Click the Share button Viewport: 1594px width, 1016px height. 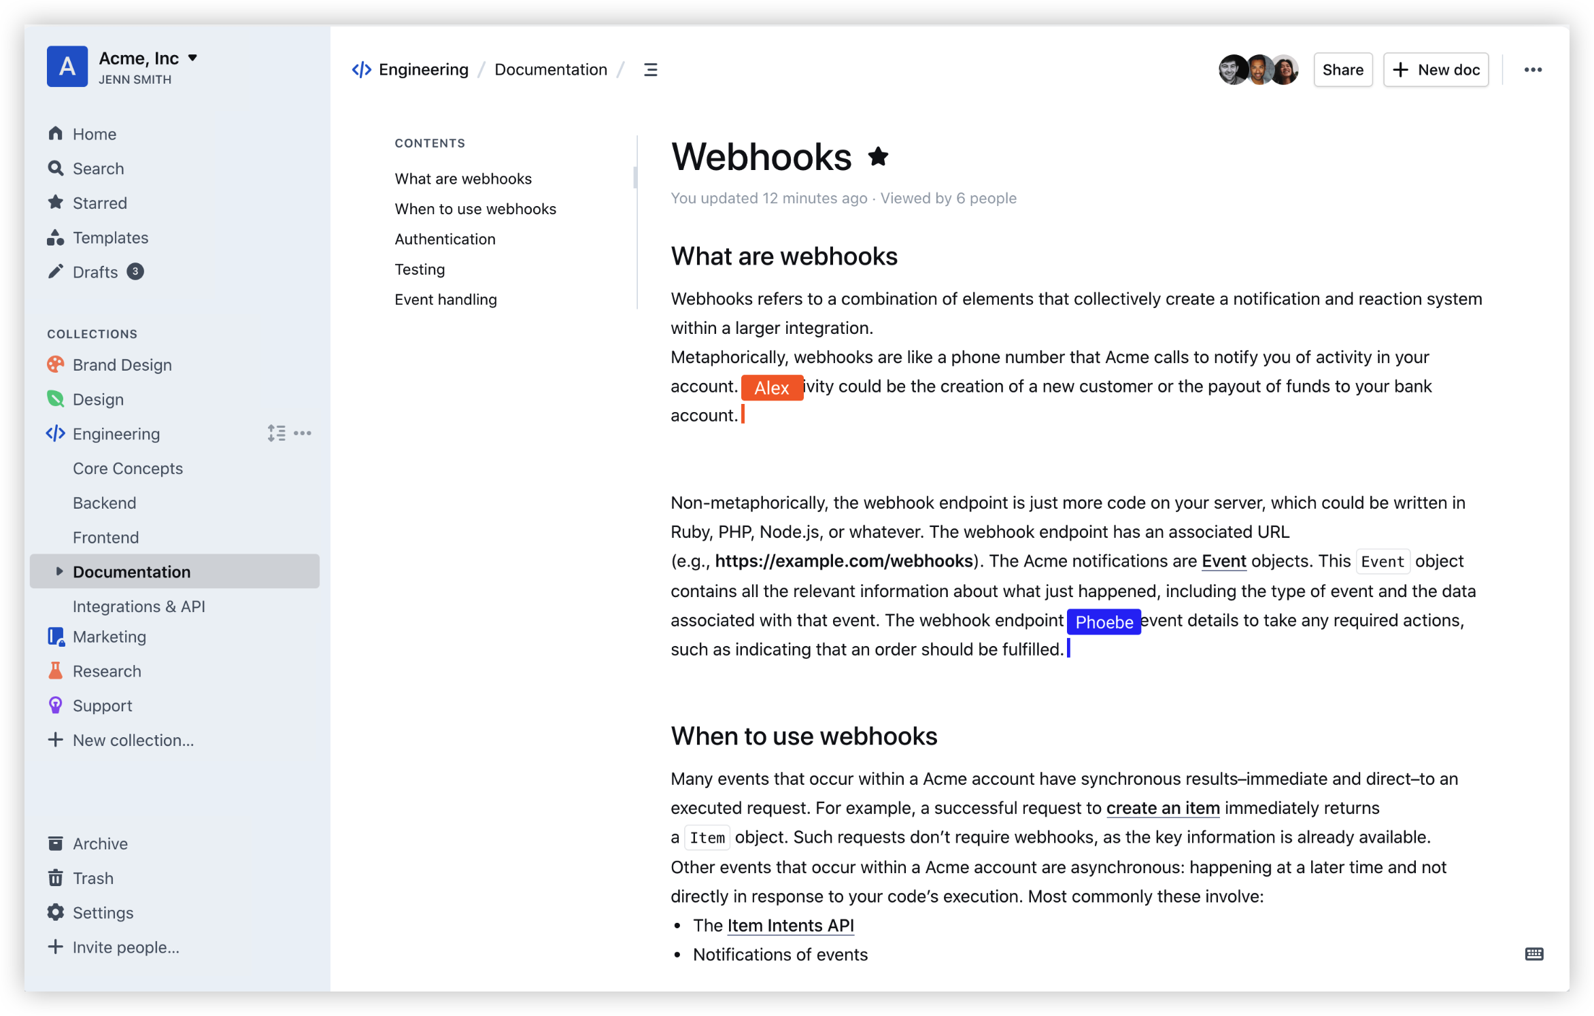coord(1342,70)
